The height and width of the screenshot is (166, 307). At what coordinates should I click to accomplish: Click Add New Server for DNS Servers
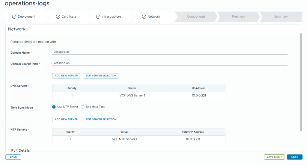tap(66, 76)
